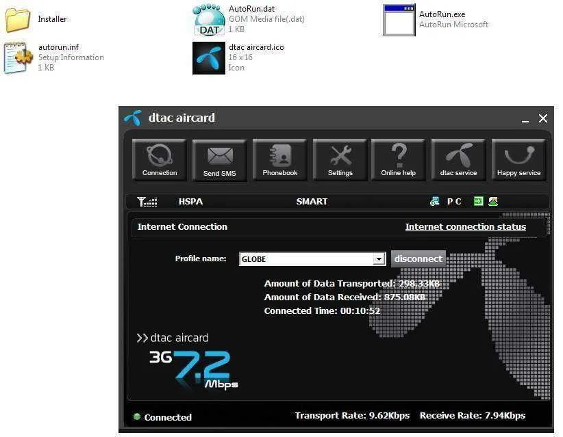
Task: Click the Connected status text
Action: point(168,417)
